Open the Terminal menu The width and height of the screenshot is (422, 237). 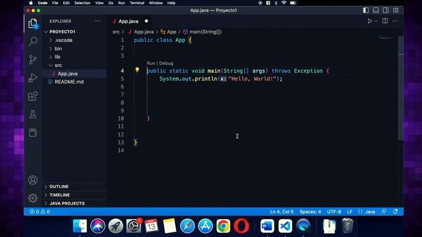(137, 3)
